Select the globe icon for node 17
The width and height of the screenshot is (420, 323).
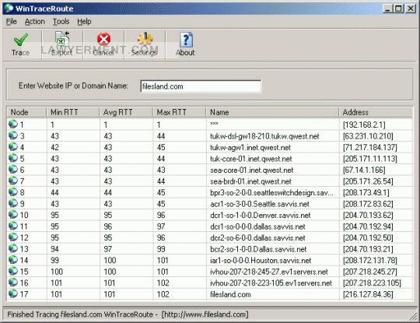13,293
